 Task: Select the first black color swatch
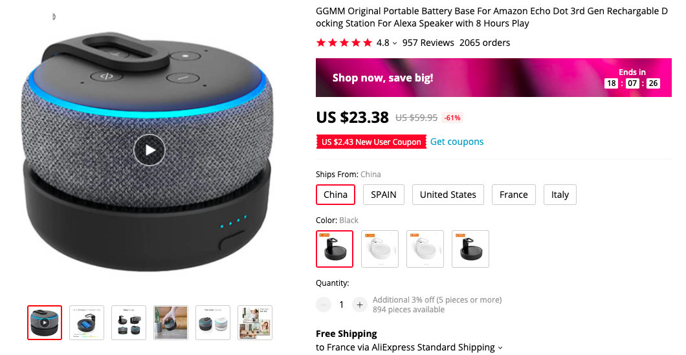coord(334,249)
